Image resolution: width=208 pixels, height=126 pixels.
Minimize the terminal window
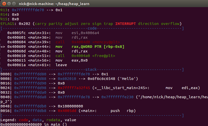point(9,4)
